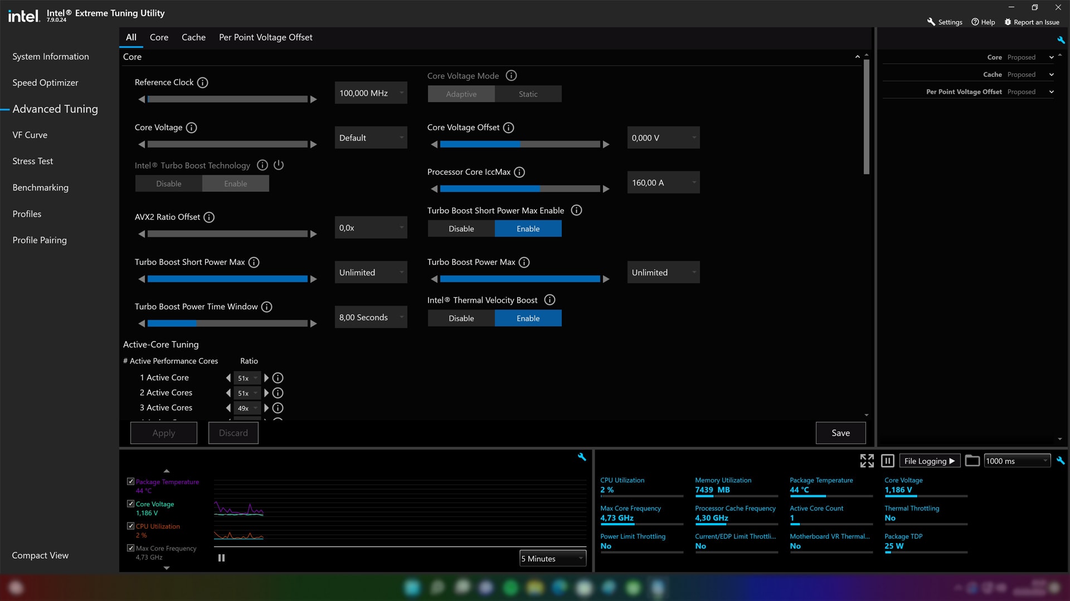Select Static core voltage mode
Screen dimensions: 1070x601
[528, 94]
